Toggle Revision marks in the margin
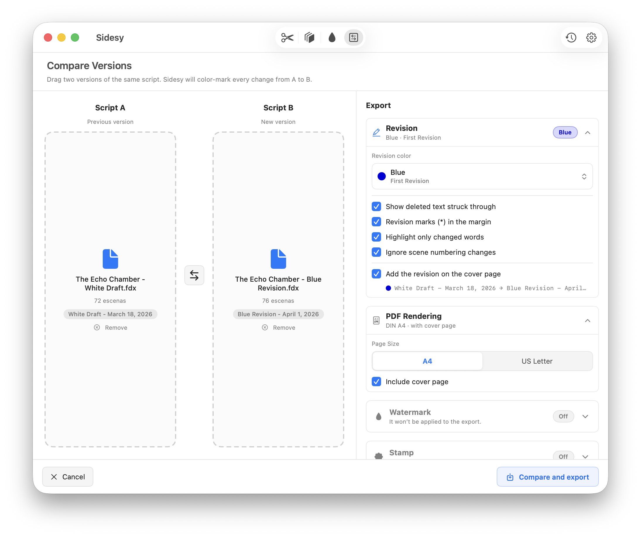Viewport: 641px width, 537px height. [x=376, y=222]
